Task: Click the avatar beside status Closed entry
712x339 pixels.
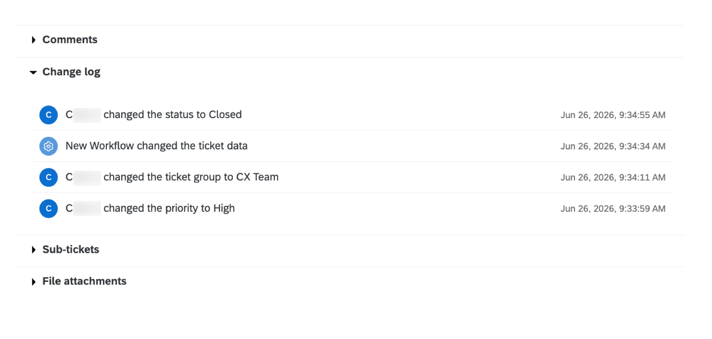Action: (49, 115)
